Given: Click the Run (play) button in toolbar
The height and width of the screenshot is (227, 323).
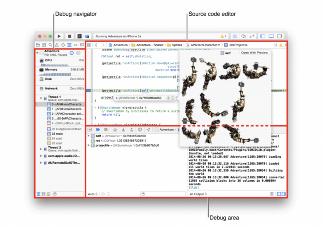Looking at the screenshot, I should tap(59, 36).
